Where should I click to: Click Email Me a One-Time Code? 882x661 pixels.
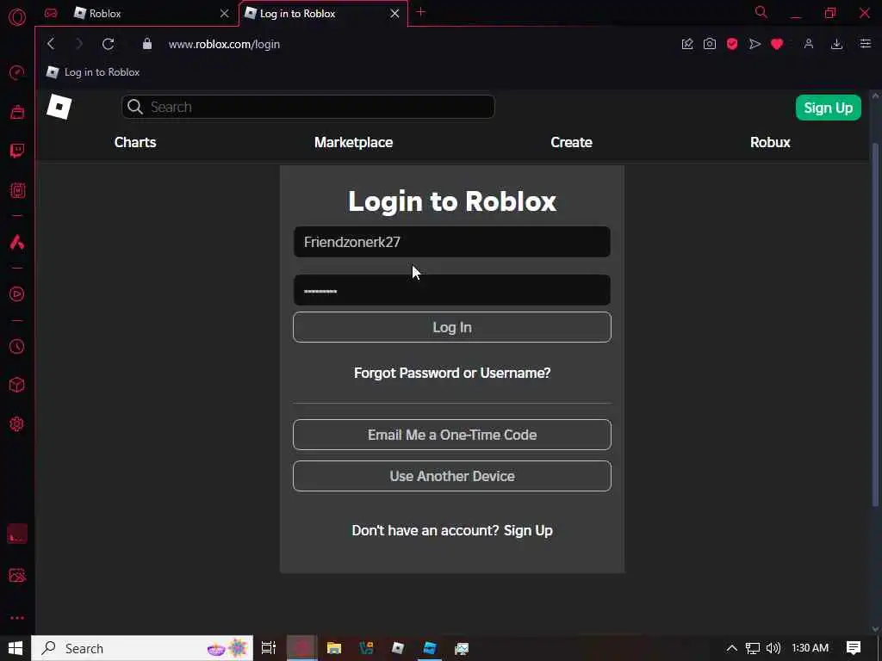click(x=451, y=435)
